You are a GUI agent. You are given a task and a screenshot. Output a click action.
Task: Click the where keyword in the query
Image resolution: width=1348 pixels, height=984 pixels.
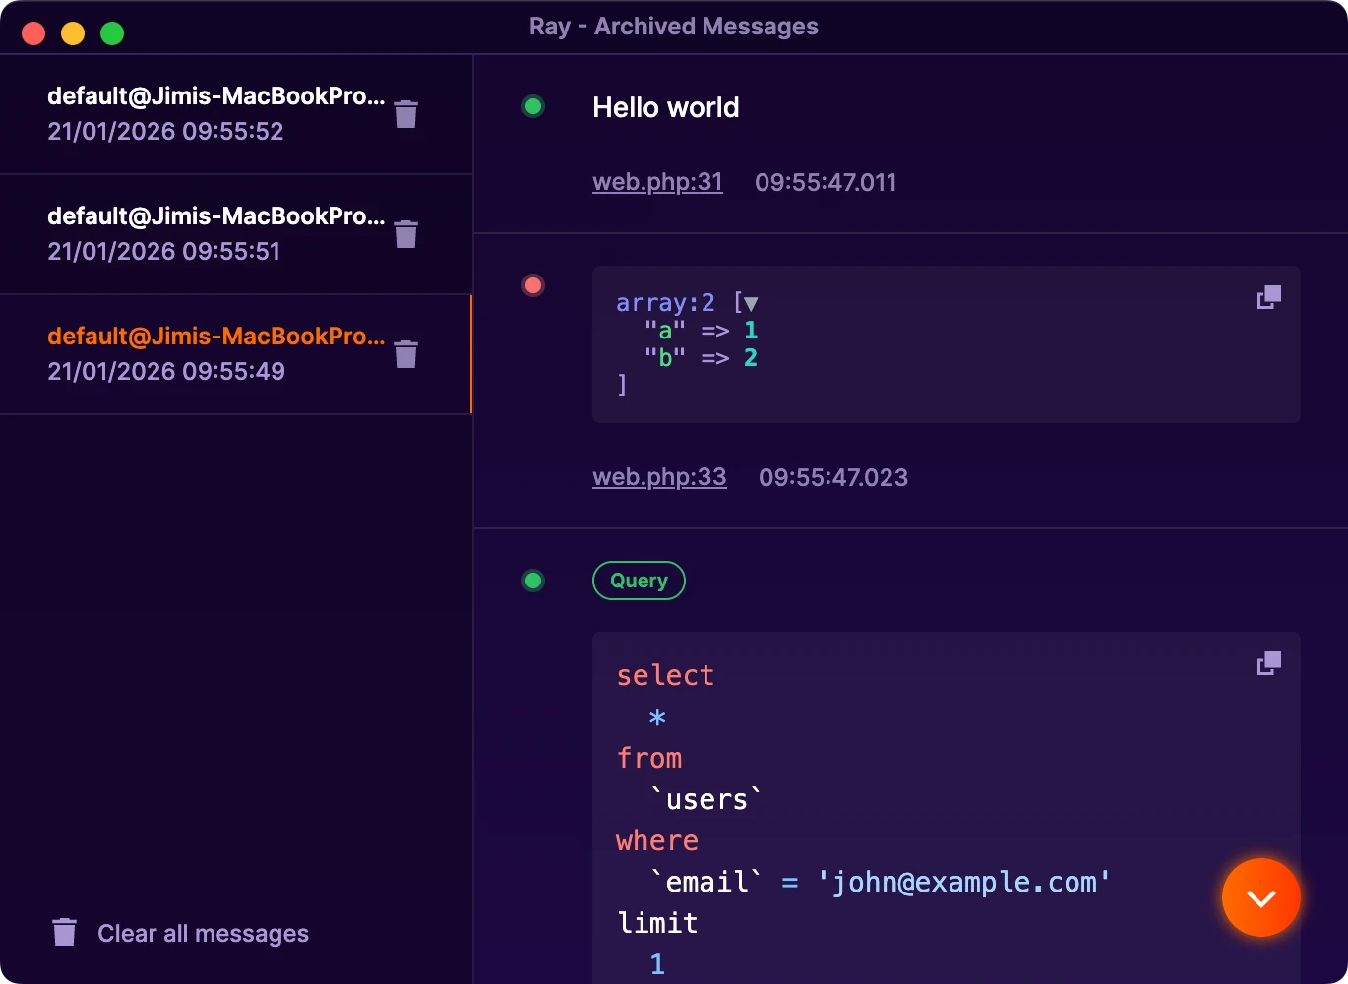tap(657, 840)
